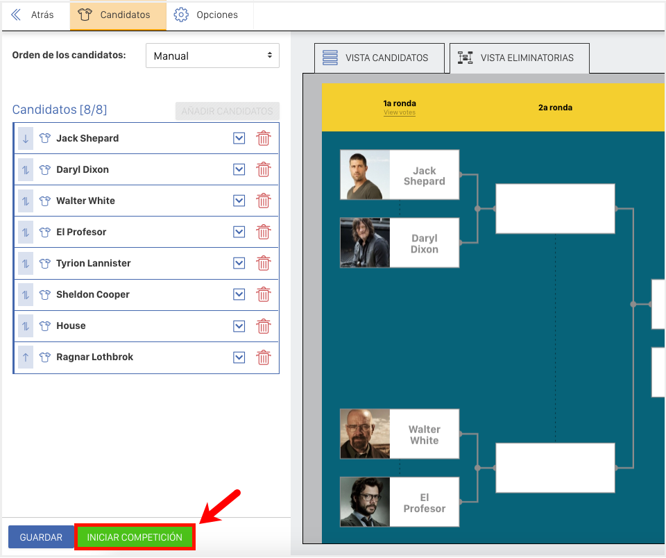Viewport: 666px width, 558px height.
Task: Click the shirt icon beside El Profesor
Action: [x=44, y=232]
